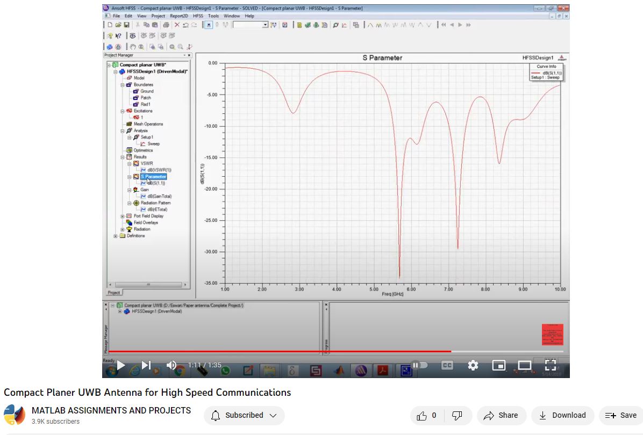Collapse the Boundaries tree node
Viewport: 643px width, 435px height.
122,85
